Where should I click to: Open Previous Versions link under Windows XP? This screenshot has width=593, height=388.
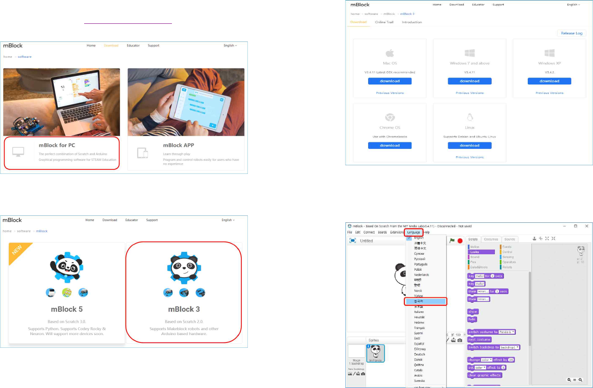click(x=549, y=93)
